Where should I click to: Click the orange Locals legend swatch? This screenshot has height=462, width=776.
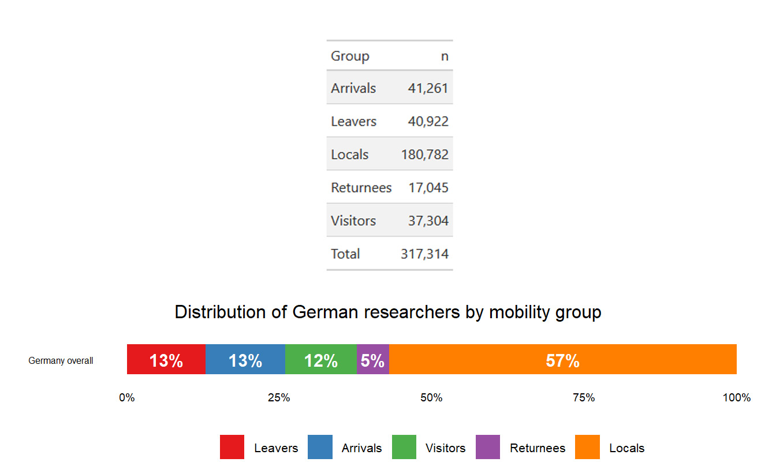point(588,448)
